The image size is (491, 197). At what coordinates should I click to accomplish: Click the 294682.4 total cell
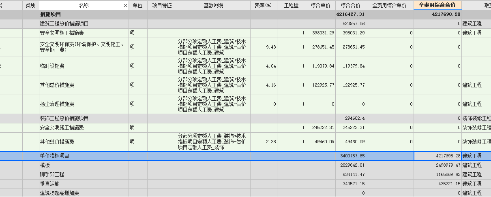[351, 119]
